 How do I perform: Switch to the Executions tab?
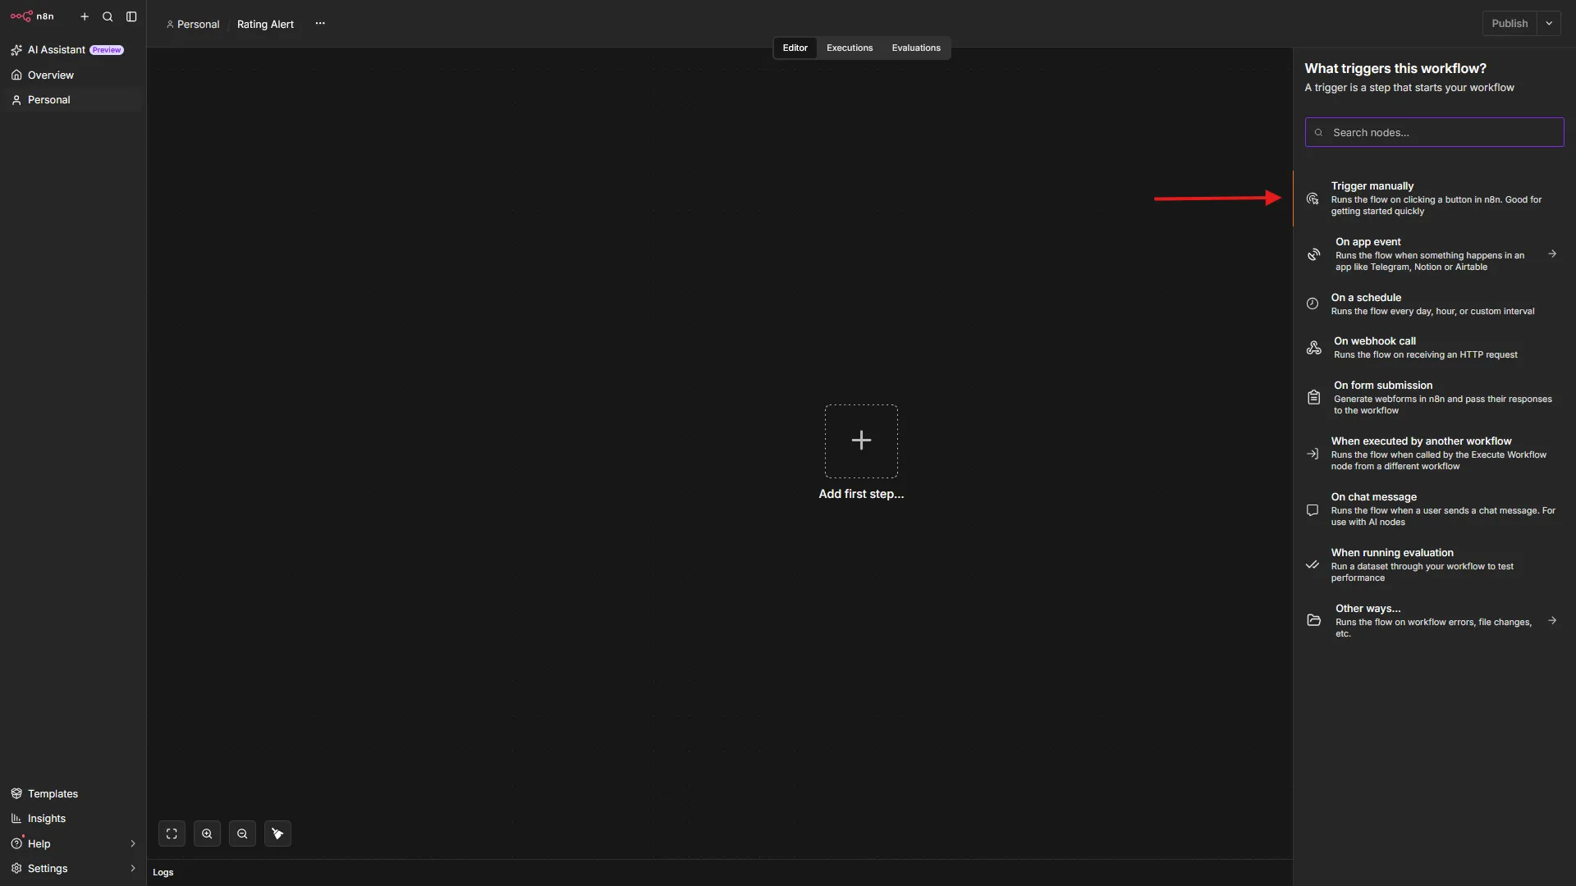[x=850, y=48]
